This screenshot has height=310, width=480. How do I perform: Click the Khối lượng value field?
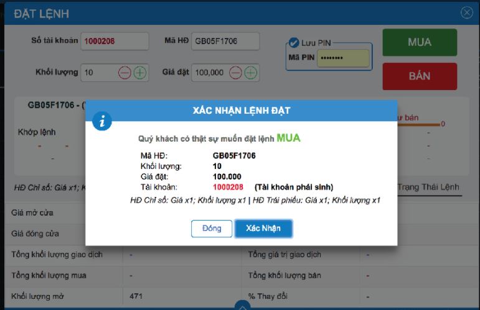(99, 73)
